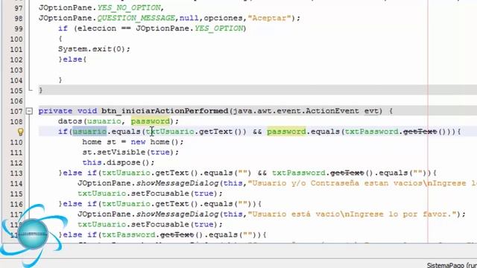Click line number 108 in the gutter
Viewport: 477px width, 268px height.
pos(16,121)
